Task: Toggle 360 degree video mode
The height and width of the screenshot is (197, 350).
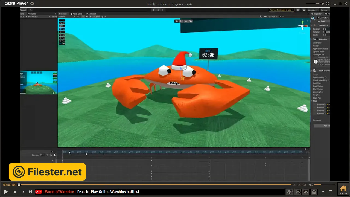Action: click(x=290, y=192)
